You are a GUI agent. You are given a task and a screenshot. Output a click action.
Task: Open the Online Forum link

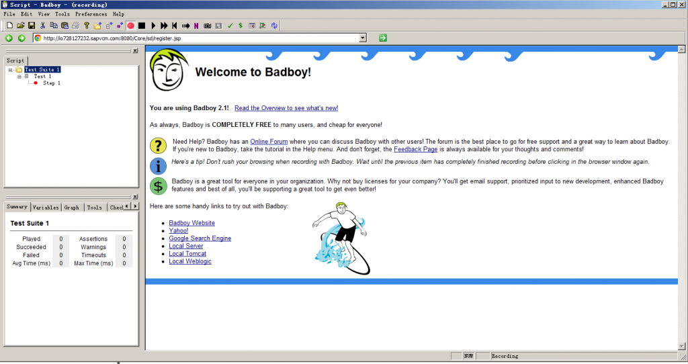269,142
